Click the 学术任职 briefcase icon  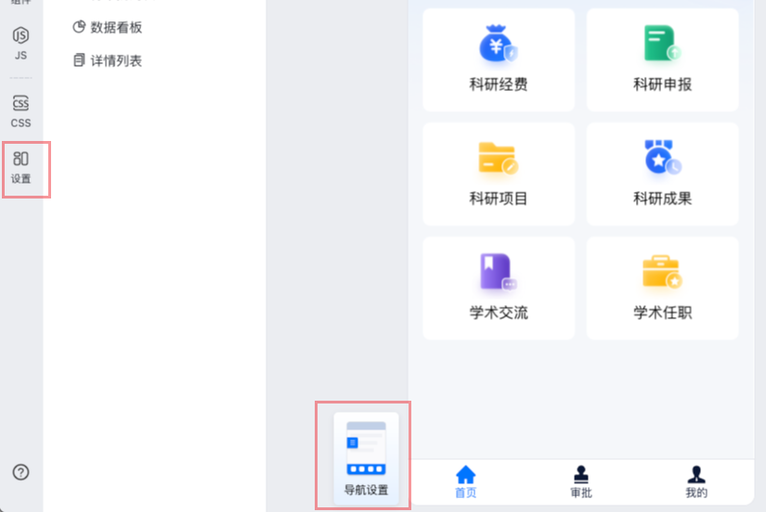click(x=662, y=272)
